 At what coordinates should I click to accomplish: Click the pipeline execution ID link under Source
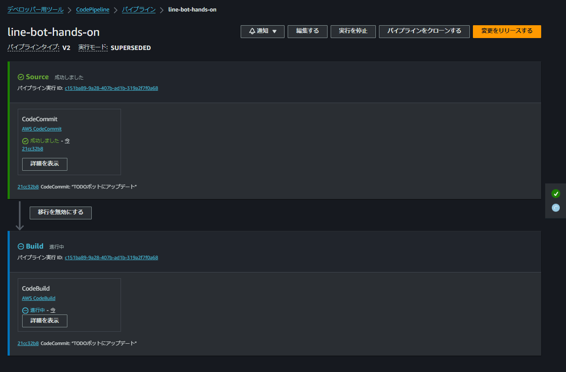tap(111, 88)
